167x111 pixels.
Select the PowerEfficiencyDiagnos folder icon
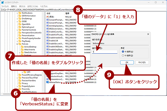tap(20, 75)
